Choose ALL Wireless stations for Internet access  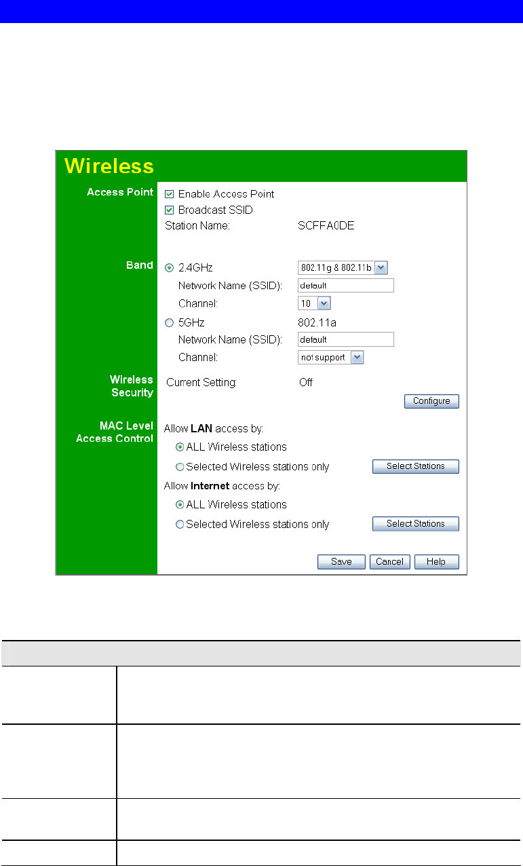(x=180, y=505)
